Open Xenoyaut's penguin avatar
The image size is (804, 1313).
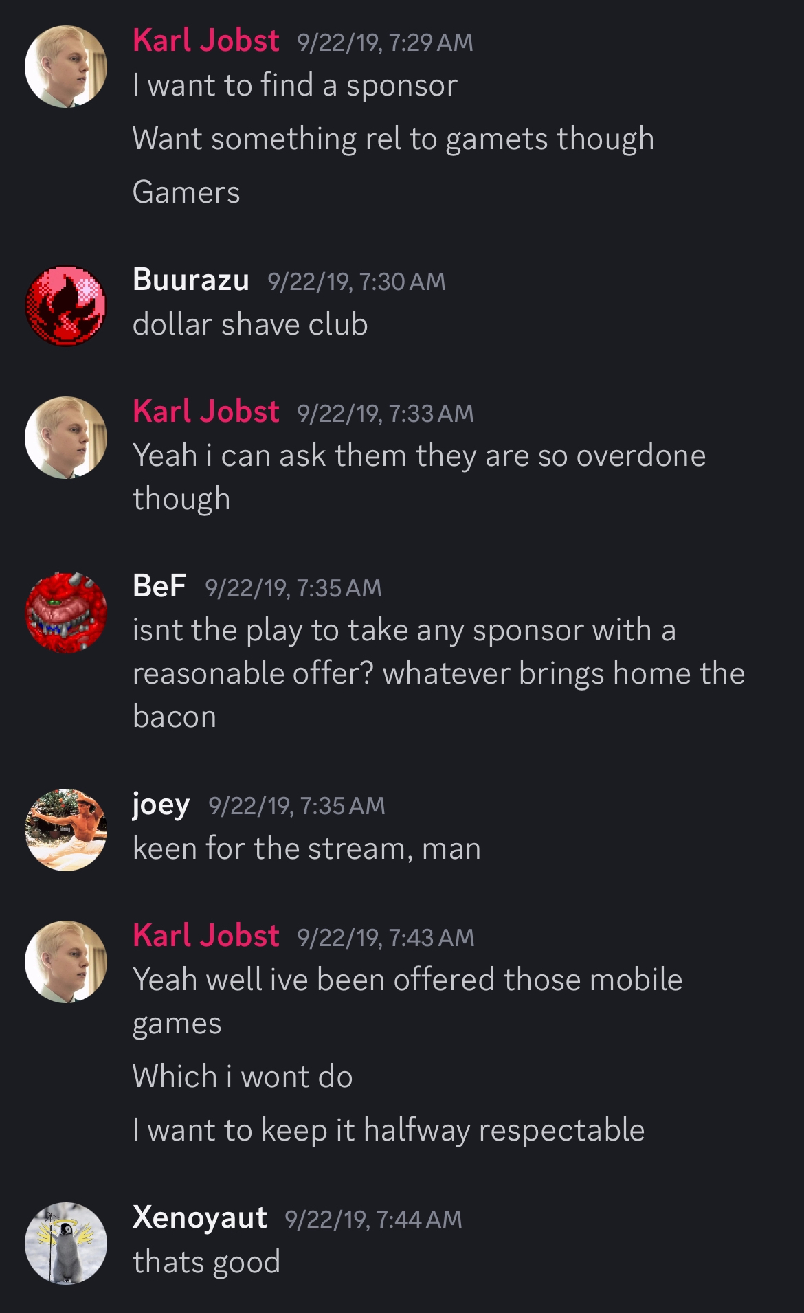pos(66,1244)
